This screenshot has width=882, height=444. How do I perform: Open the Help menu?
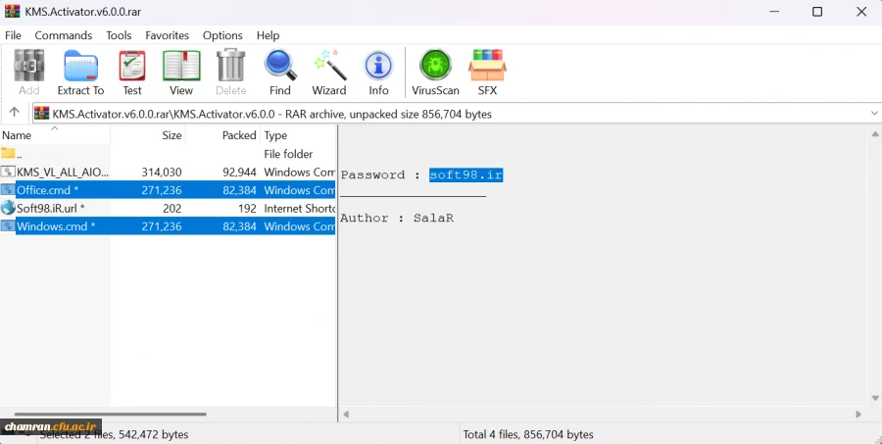(x=268, y=35)
